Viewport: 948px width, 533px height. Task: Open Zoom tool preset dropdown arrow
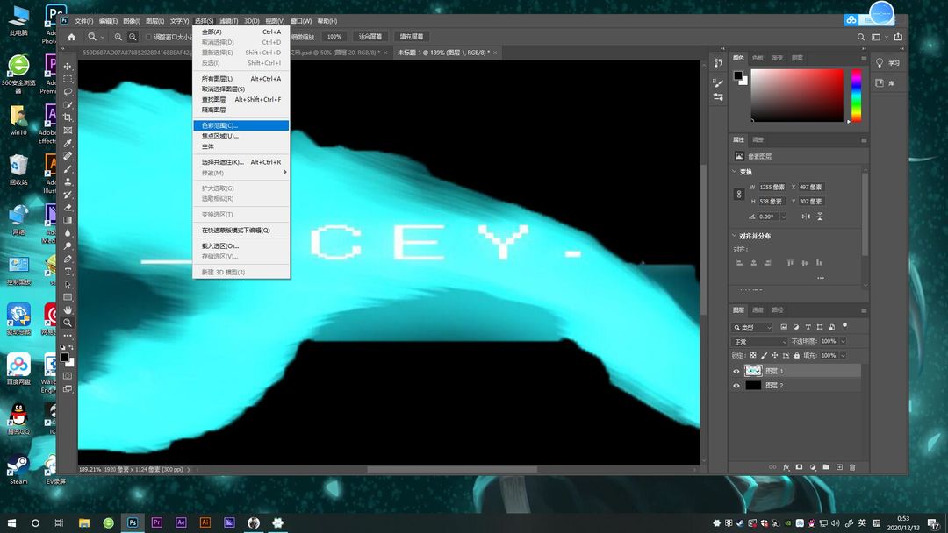pos(102,37)
